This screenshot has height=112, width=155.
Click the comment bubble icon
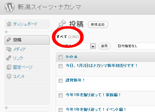coord(9,77)
